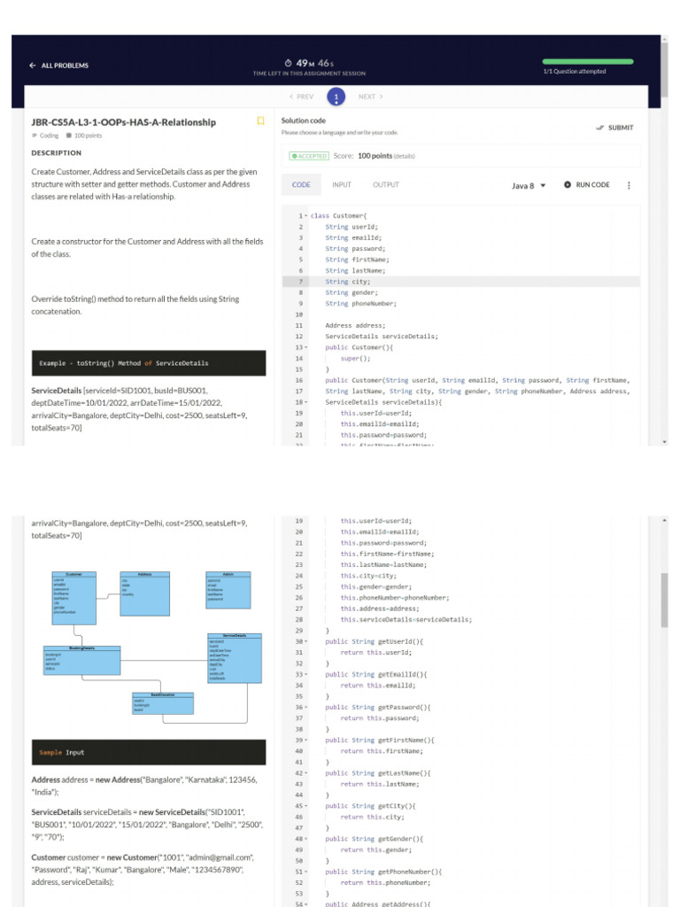Click the 'Solution code' heading

tap(304, 120)
